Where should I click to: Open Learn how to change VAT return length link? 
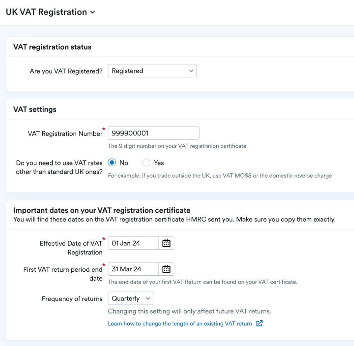(x=180, y=324)
